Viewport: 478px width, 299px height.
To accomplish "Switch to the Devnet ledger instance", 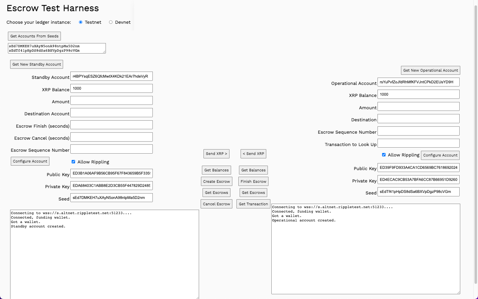I will [x=111, y=22].
